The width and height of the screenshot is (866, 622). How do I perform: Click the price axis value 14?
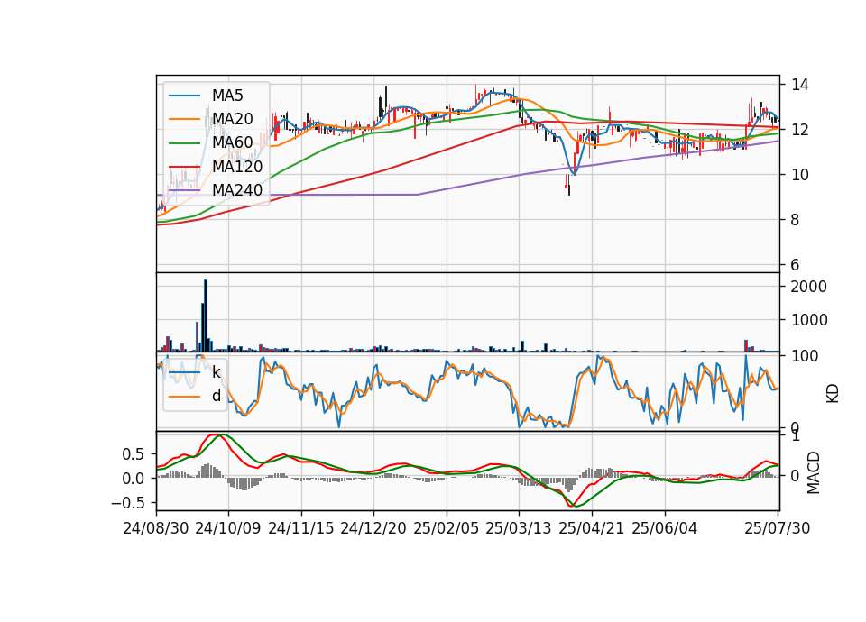800,85
